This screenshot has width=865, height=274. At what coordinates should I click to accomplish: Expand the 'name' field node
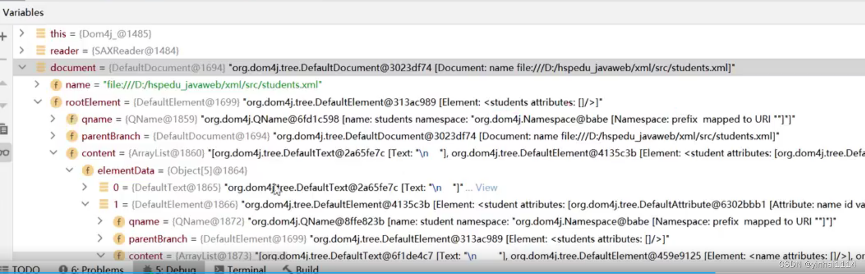click(37, 84)
